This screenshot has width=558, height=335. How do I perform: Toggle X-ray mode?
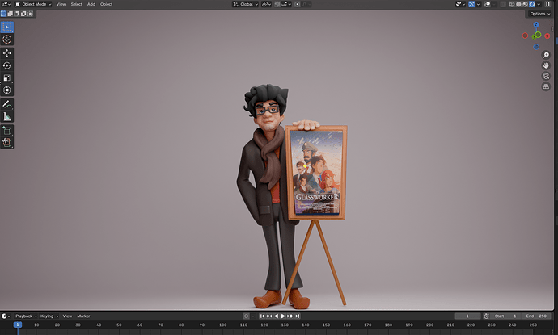coord(503,4)
